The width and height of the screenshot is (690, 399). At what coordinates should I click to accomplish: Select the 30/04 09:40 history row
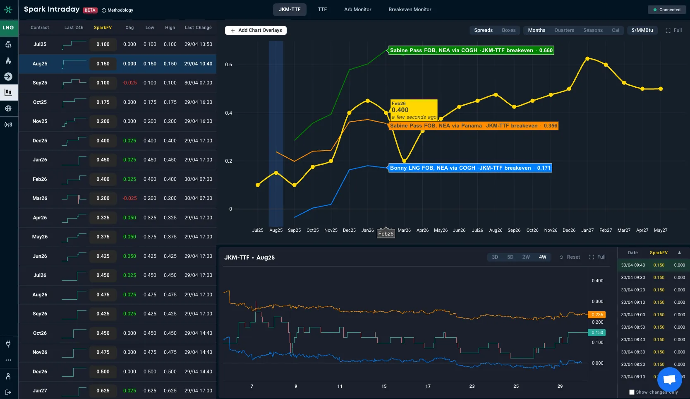pos(653,265)
